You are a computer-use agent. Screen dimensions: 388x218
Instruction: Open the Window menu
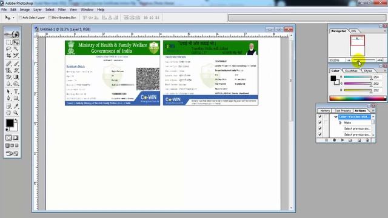(87, 10)
